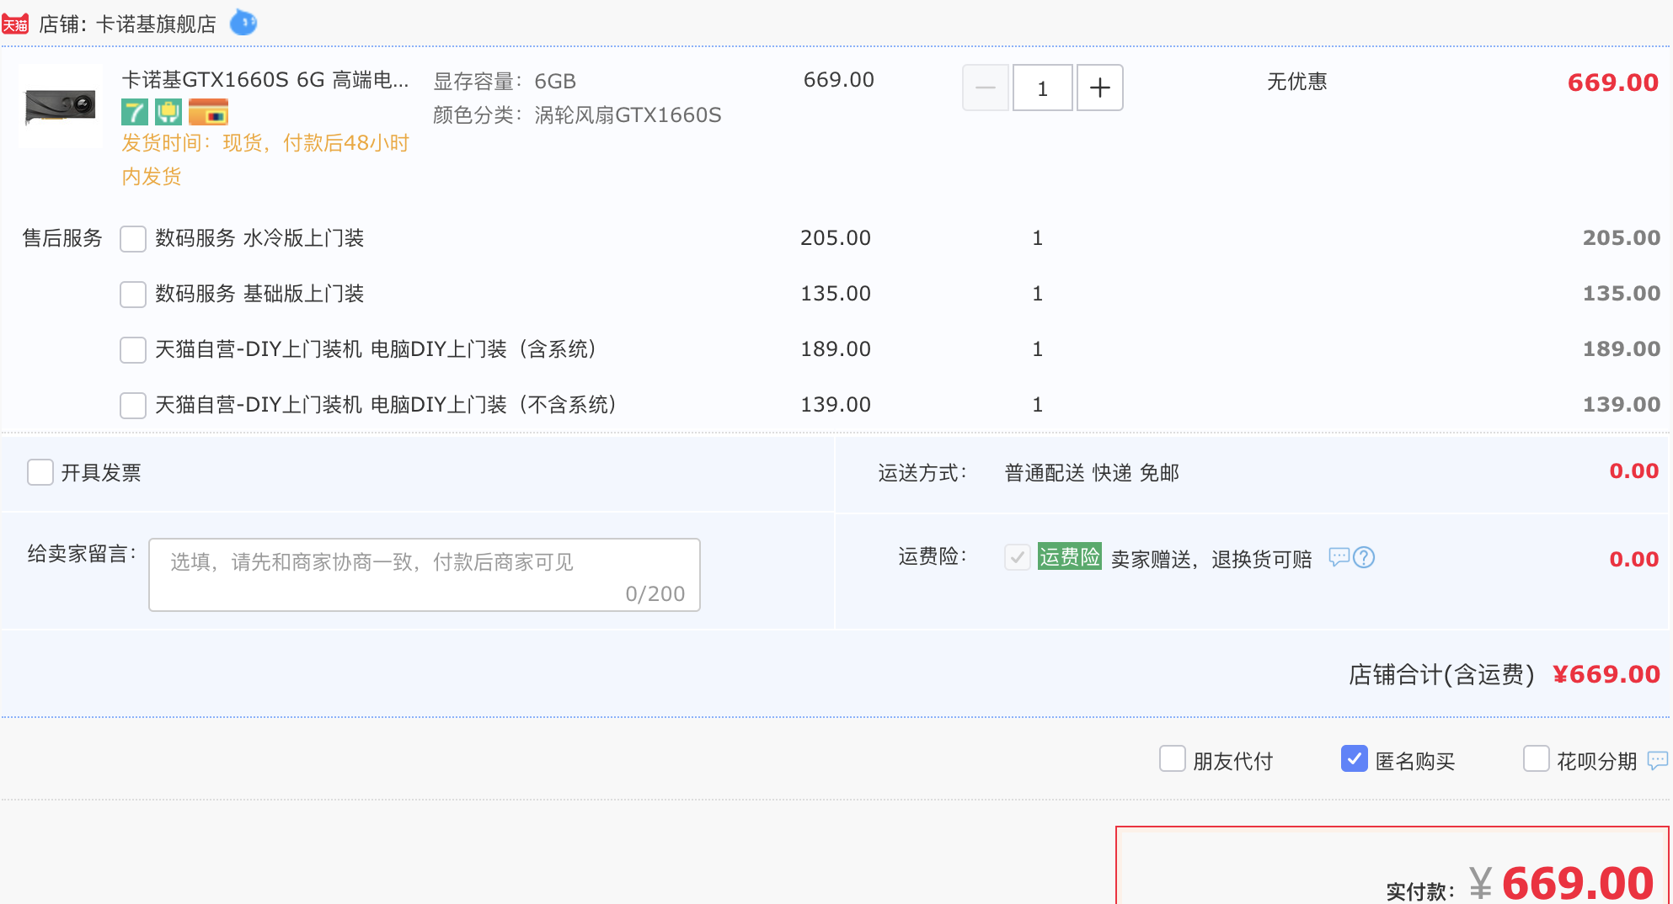Open the question mark help icon for 运费险
Screen dimensions: 1673x904
[1364, 557]
